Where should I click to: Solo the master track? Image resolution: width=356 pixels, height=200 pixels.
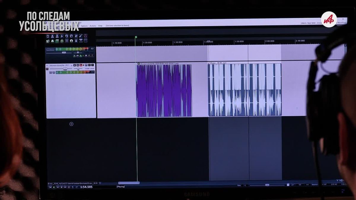[92, 56]
